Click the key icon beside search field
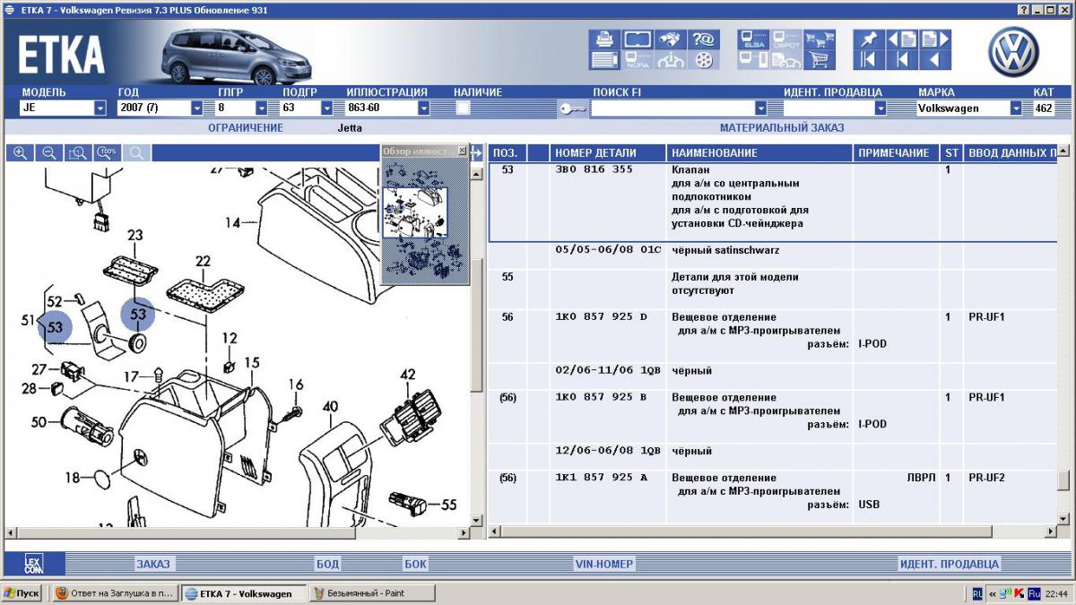 click(x=572, y=108)
